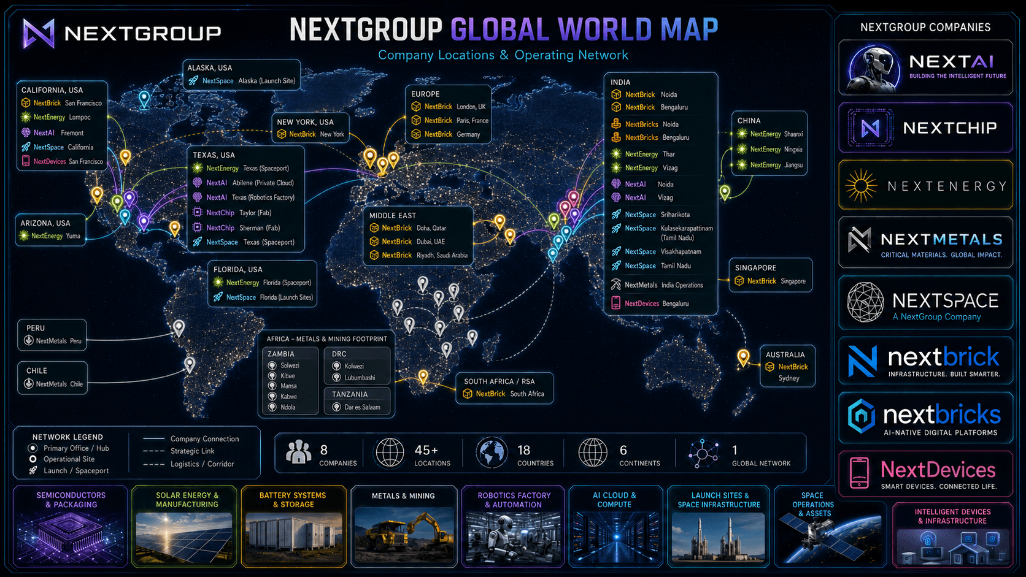
Task: Open the Launch Sites & Space Infrastructure card
Action: click(719, 526)
